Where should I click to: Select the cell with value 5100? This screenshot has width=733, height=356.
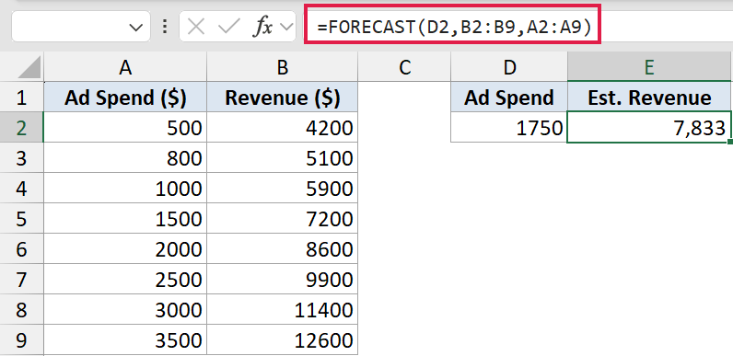click(x=283, y=158)
